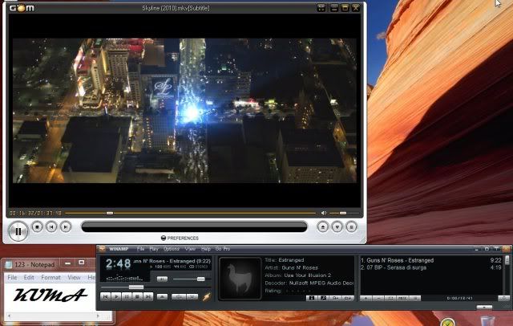Click Winamp next track button
Viewport: 513px width, 326px height.
tap(148, 297)
